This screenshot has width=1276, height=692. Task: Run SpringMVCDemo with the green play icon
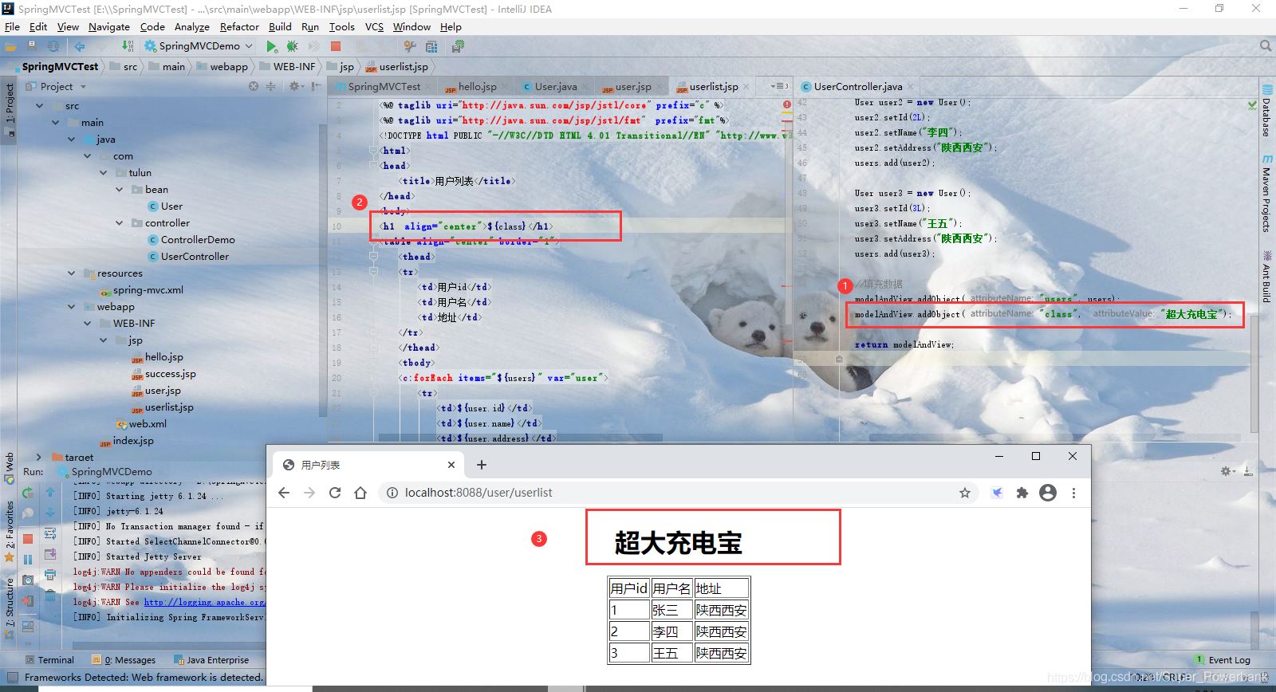[x=272, y=46]
